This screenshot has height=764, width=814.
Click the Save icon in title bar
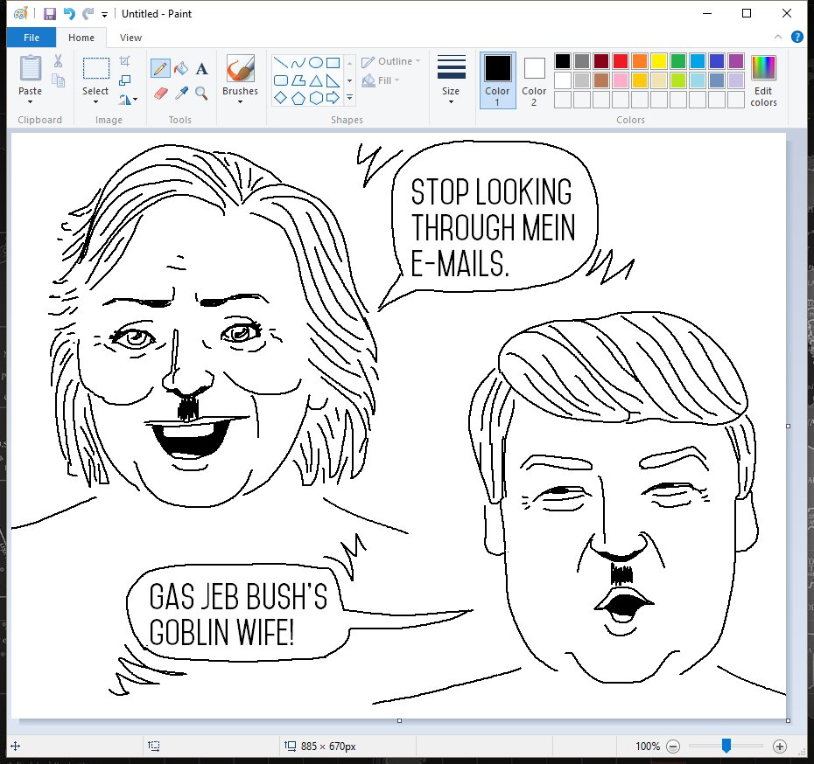[49, 13]
